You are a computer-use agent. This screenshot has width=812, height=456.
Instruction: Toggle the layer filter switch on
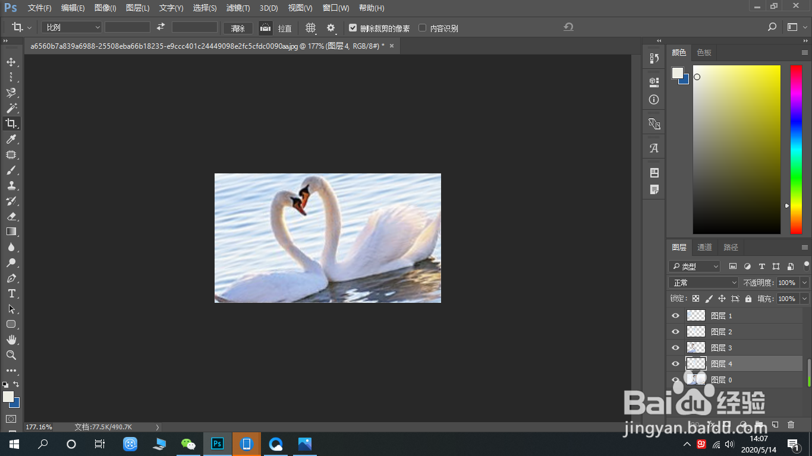[807, 265]
